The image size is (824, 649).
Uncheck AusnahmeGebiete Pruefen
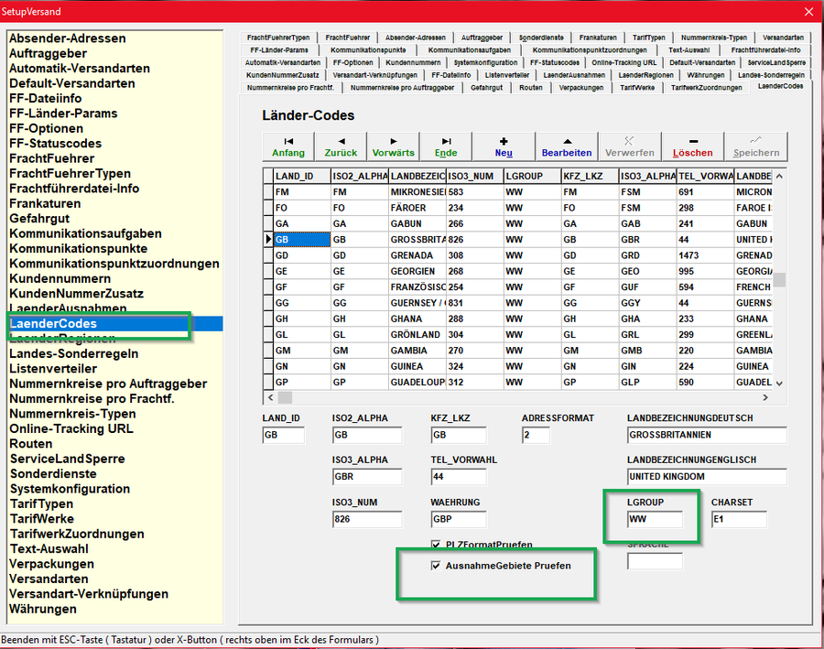point(436,566)
